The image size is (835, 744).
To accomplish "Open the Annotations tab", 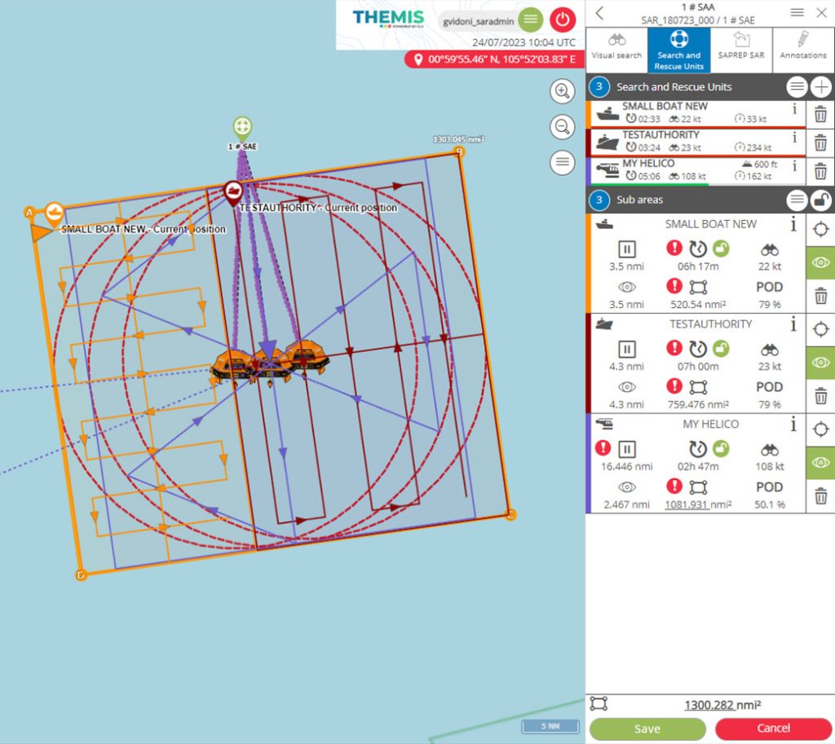I will coord(803,46).
